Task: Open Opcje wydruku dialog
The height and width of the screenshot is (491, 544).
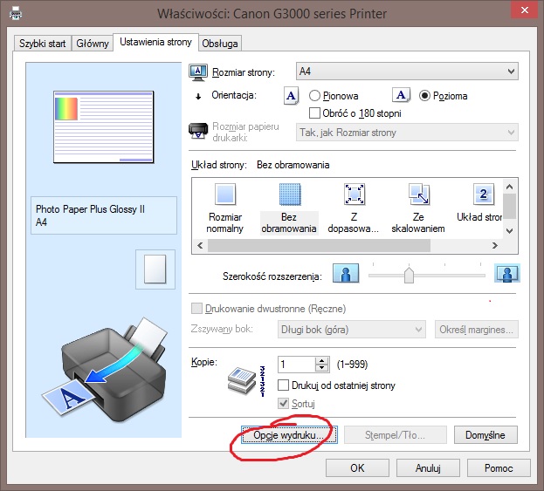Action: (x=289, y=435)
